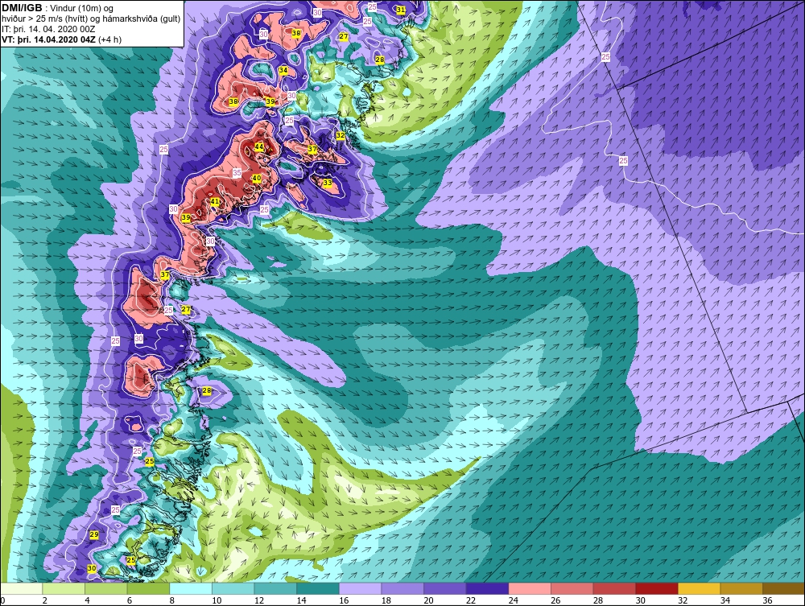Pick the legend swatch between 2 and 4
The width and height of the screenshot is (805, 606).
(x=64, y=588)
